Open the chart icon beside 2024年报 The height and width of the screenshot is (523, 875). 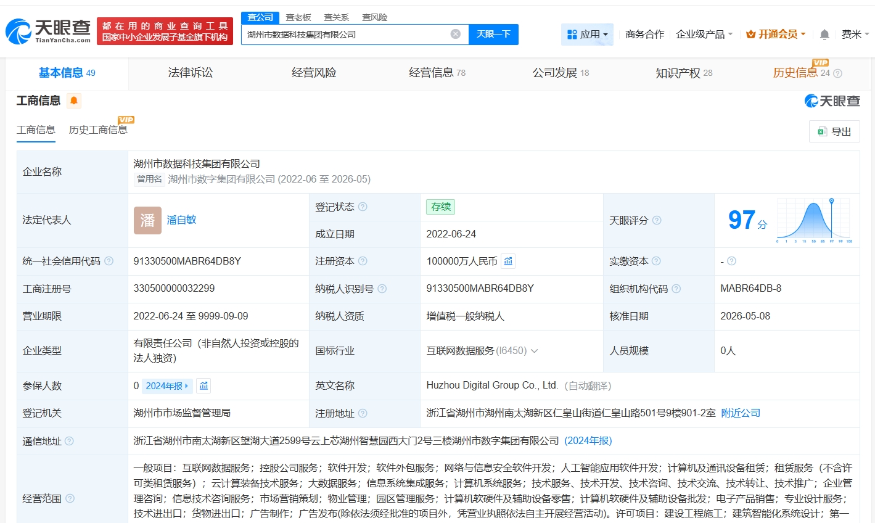pyautogui.click(x=204, y=385)
